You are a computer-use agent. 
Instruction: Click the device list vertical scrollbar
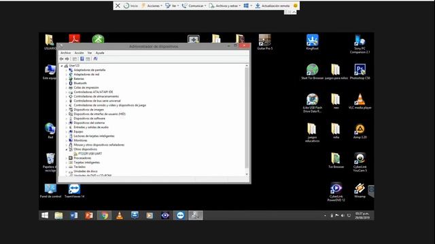point(247,118)
